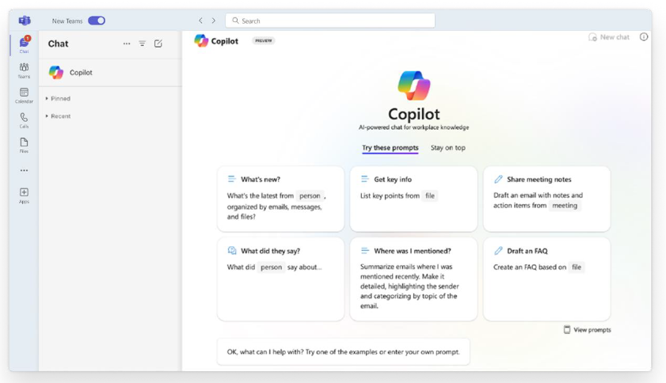Expand the Recent section

point(58,116)
